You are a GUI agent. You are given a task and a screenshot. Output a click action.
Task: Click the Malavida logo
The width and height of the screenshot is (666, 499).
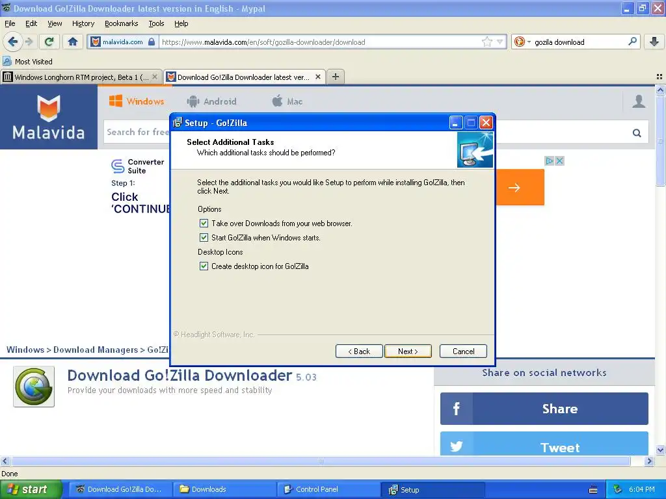tap(48, 118)
